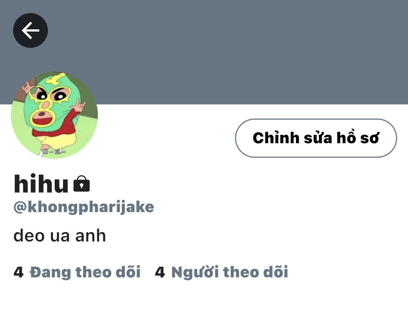
Task: Click the subtitle caption at the avatar's bottom
Action: [x=54, y=151]
